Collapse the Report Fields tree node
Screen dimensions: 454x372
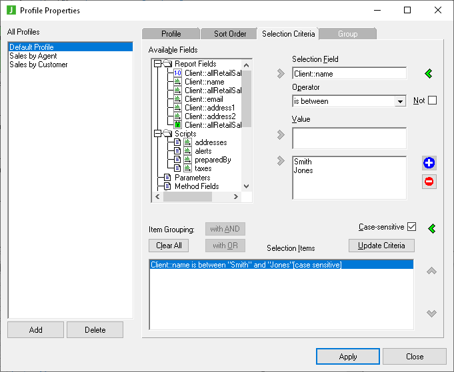pyautogui.click(x=158, y=65)
